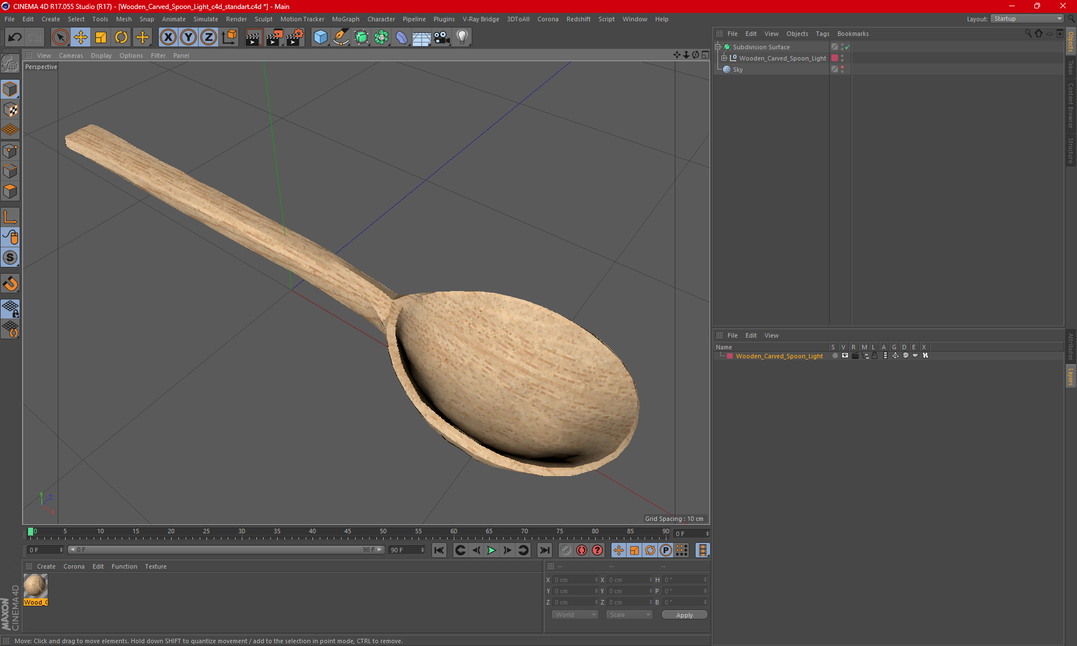This screenshot has height=646, width=1077.
Task: Collapse the Subdivision Surface tree item
Action: click(718, 47)
